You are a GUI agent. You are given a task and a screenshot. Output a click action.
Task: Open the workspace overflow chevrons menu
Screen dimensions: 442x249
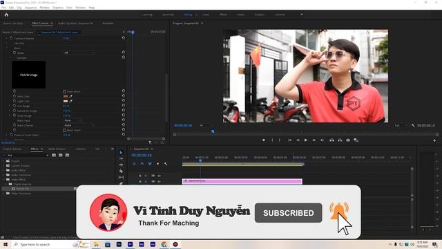tap(302, 15)
